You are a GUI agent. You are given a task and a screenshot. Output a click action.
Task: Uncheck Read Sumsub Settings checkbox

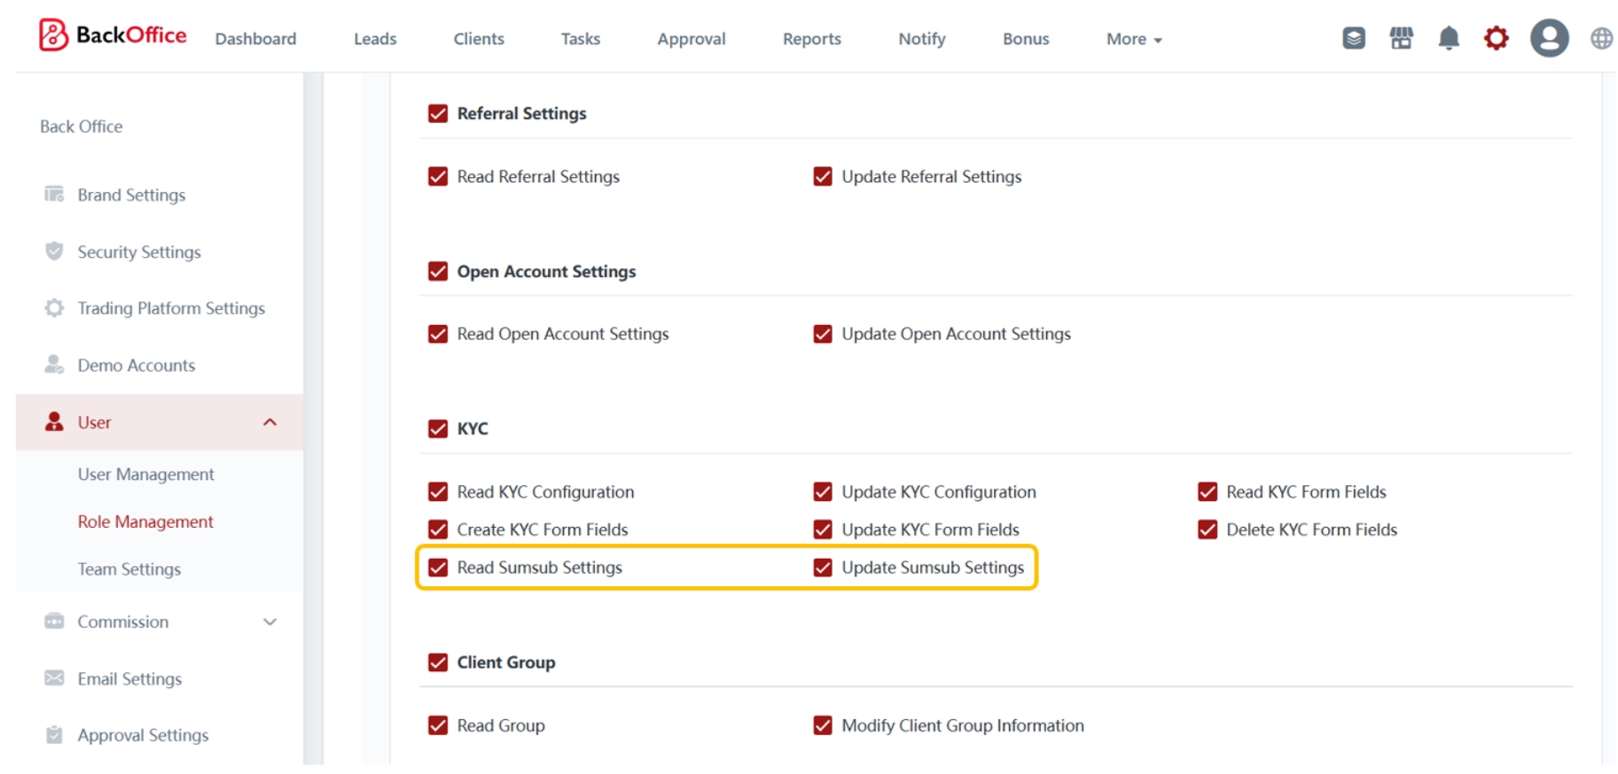click(438, 568)
